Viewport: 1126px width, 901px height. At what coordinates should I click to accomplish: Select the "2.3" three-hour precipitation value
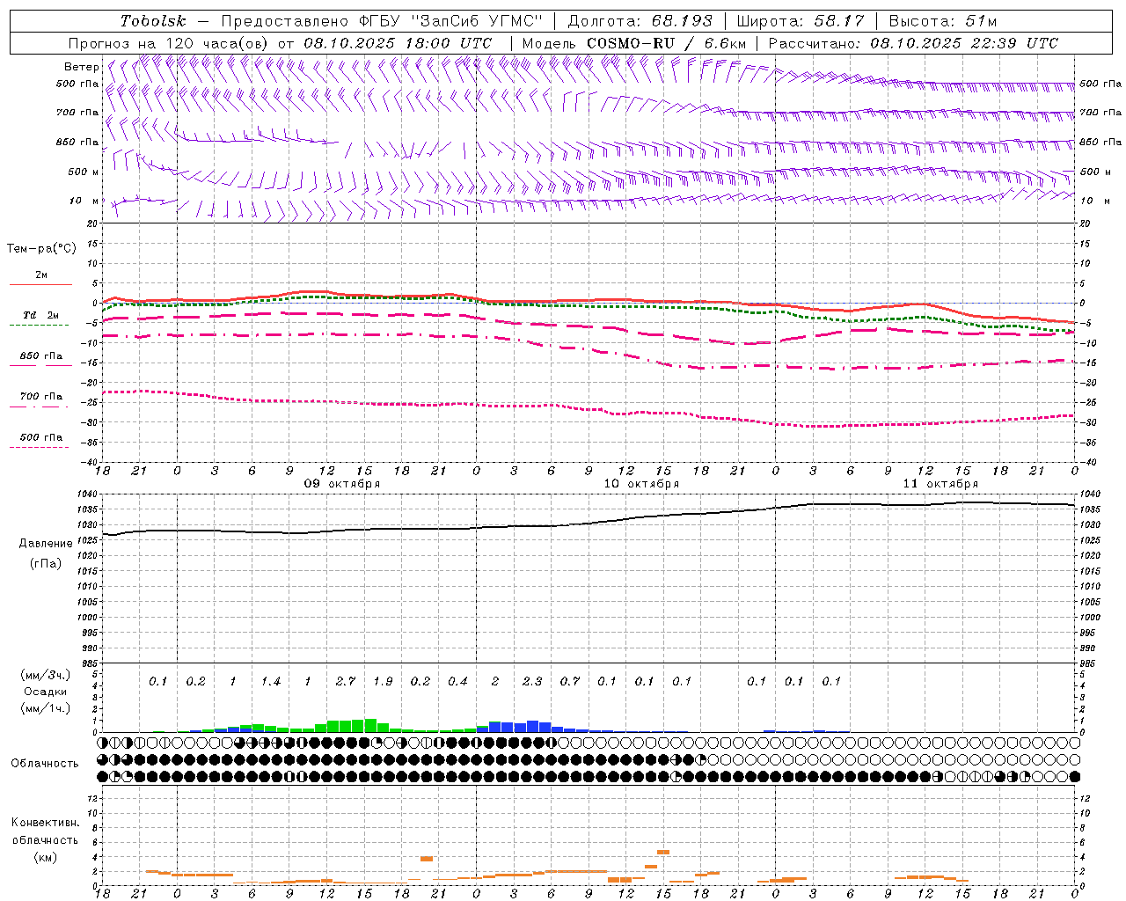pos(532,681)
